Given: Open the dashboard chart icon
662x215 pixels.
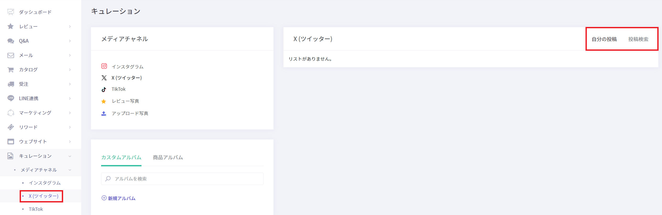Looking at the screenshot, I should 11,12.
